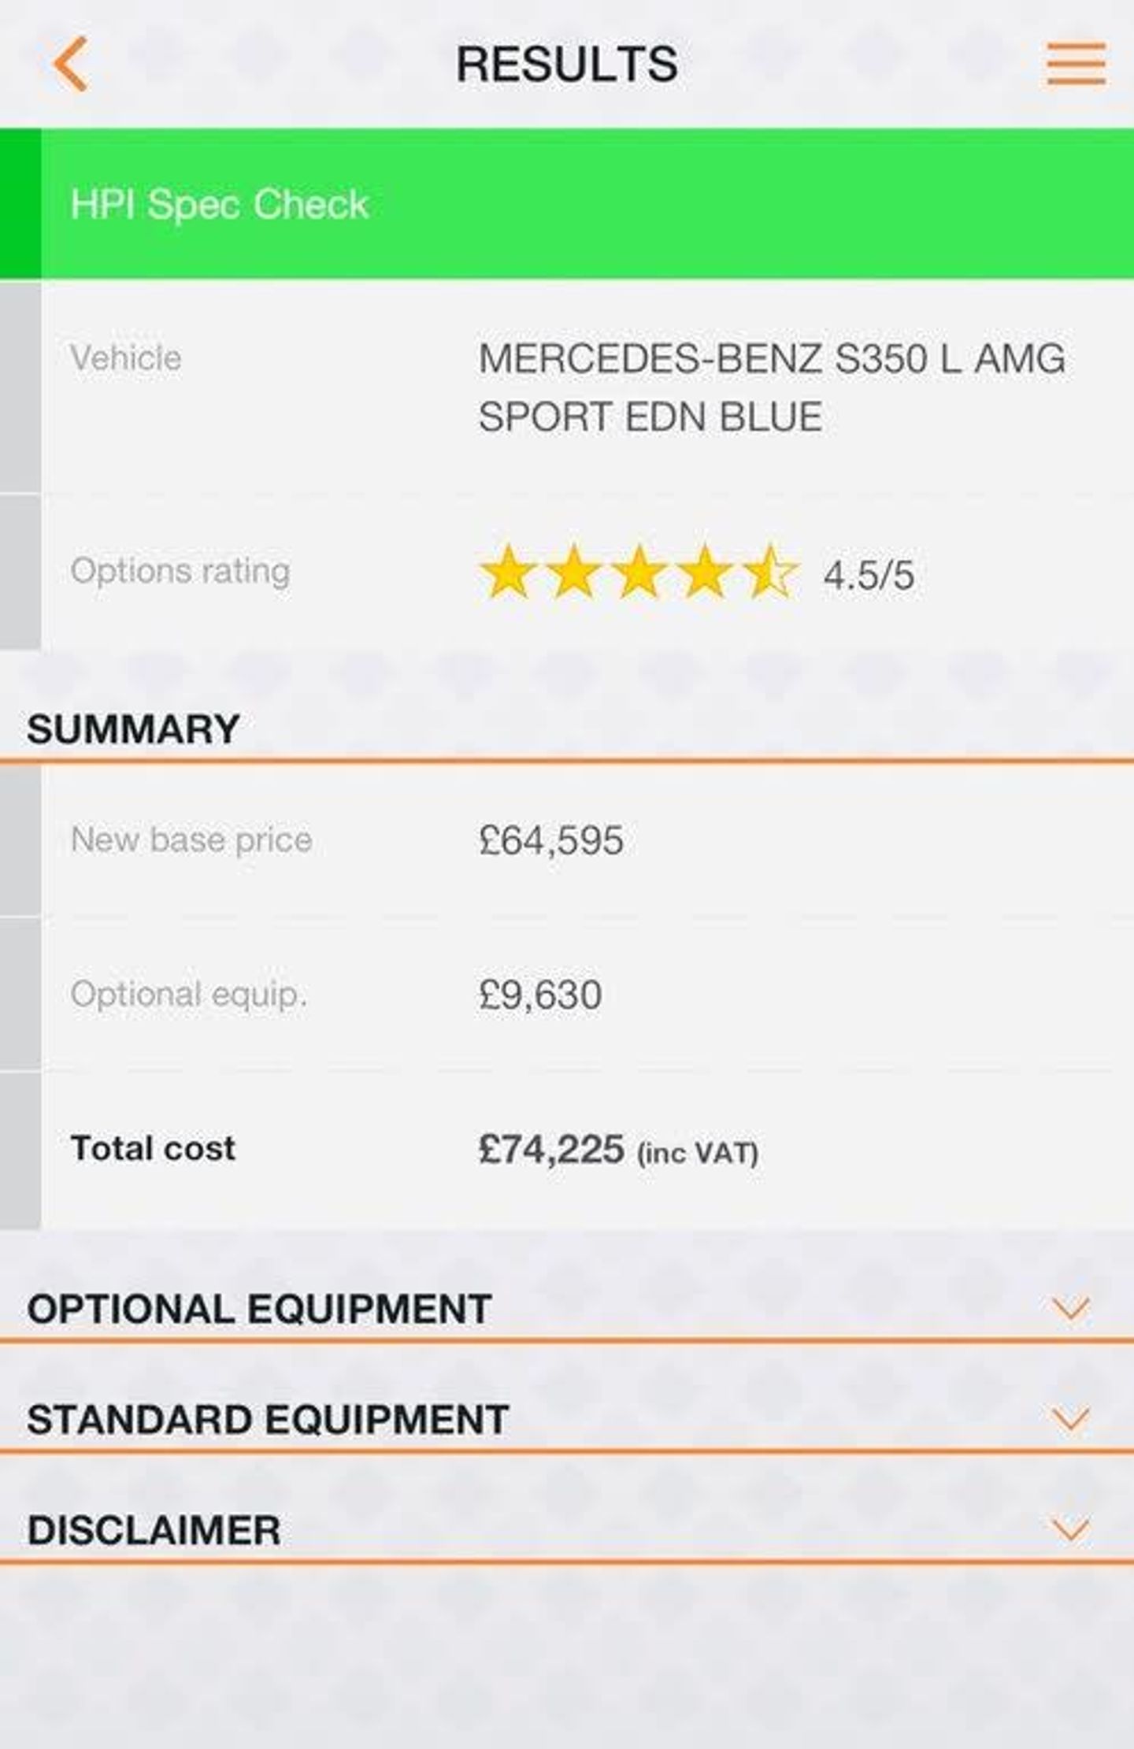Click the first gold rating star

pyautogui.click(x=508, y=573)
